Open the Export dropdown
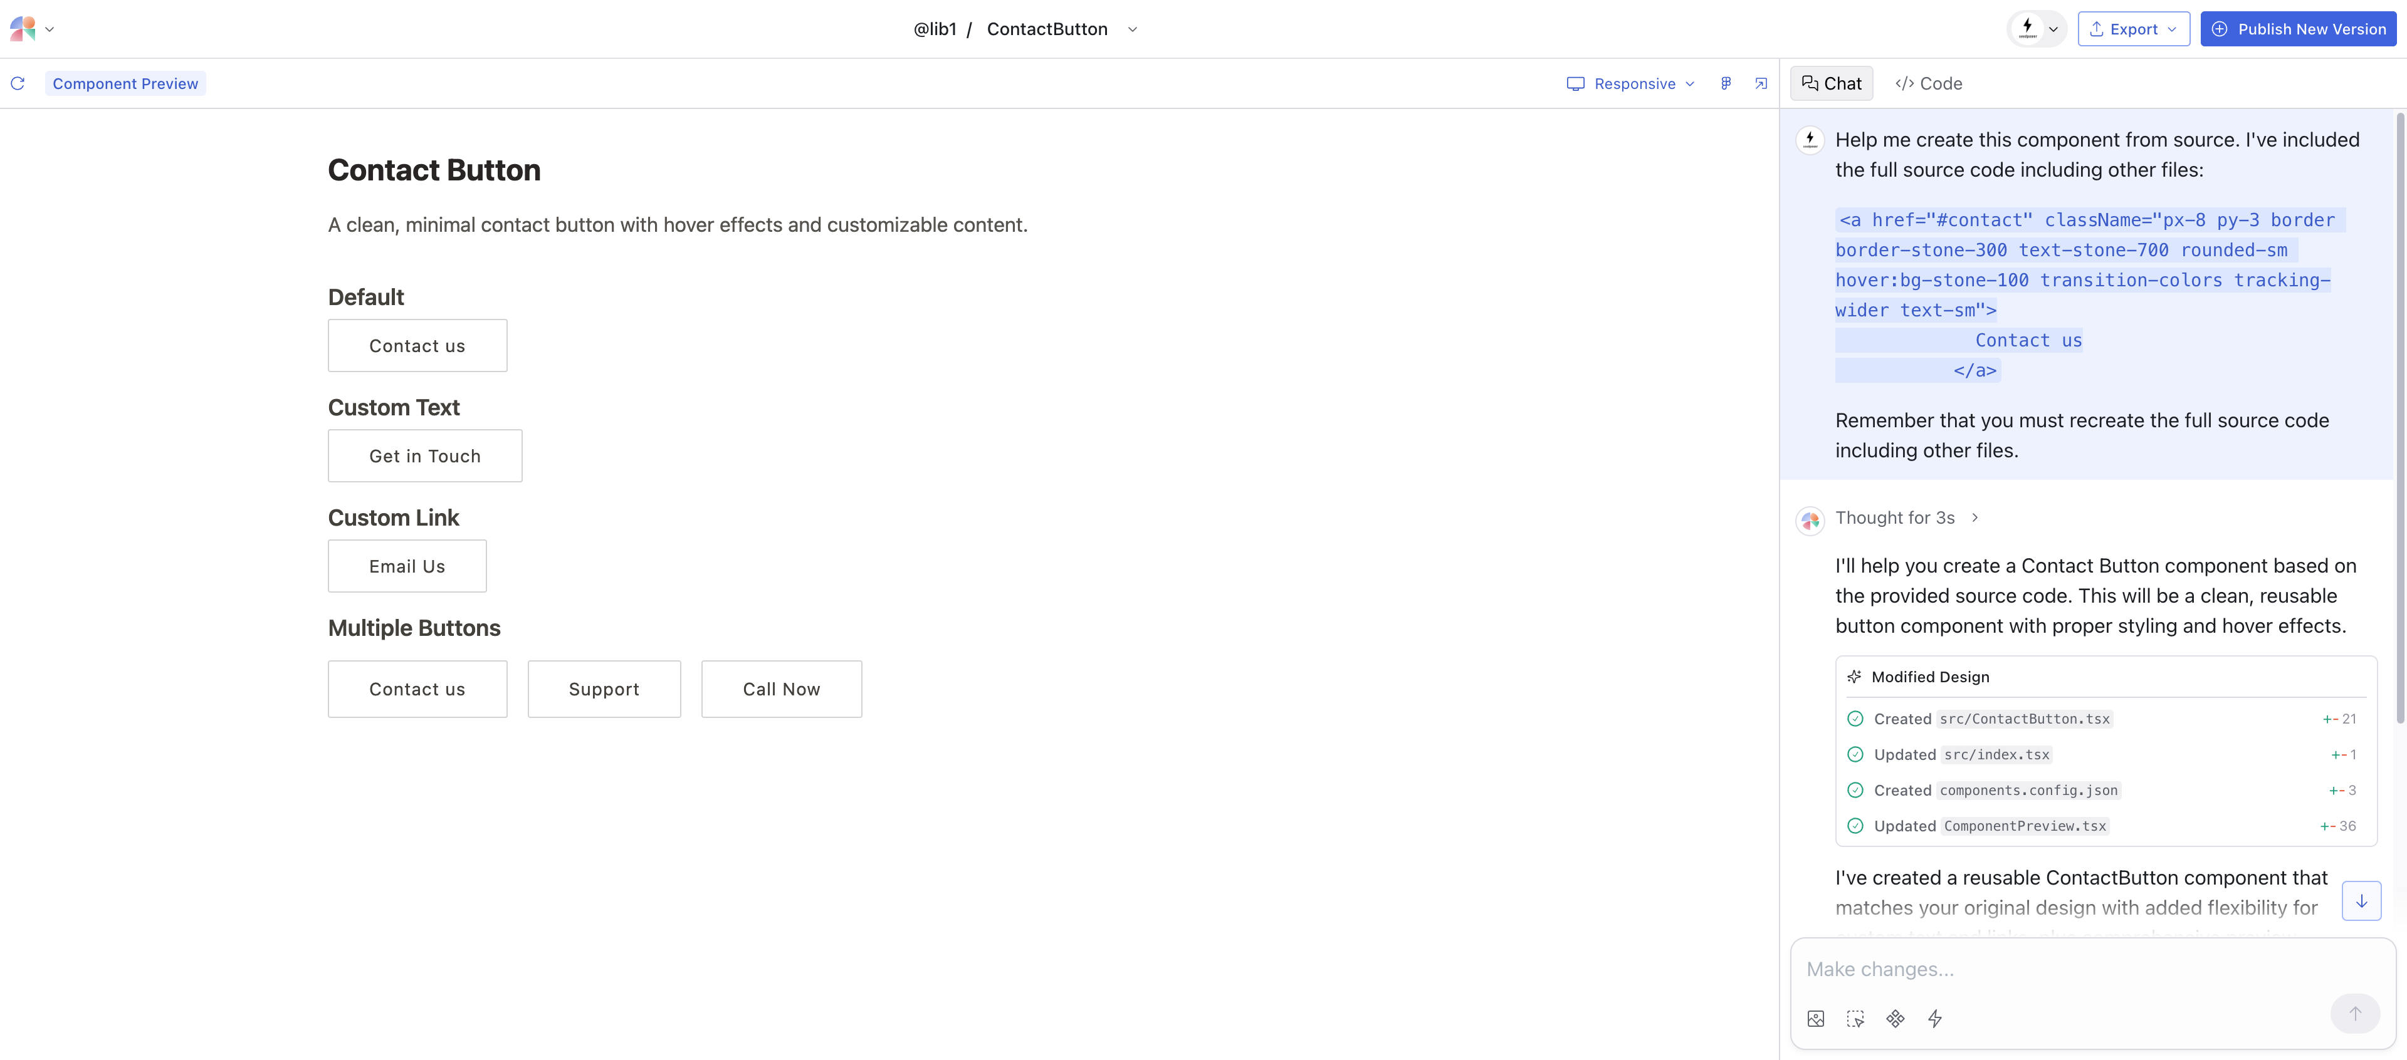The image size is (2407, 1060). [2133, 29]
